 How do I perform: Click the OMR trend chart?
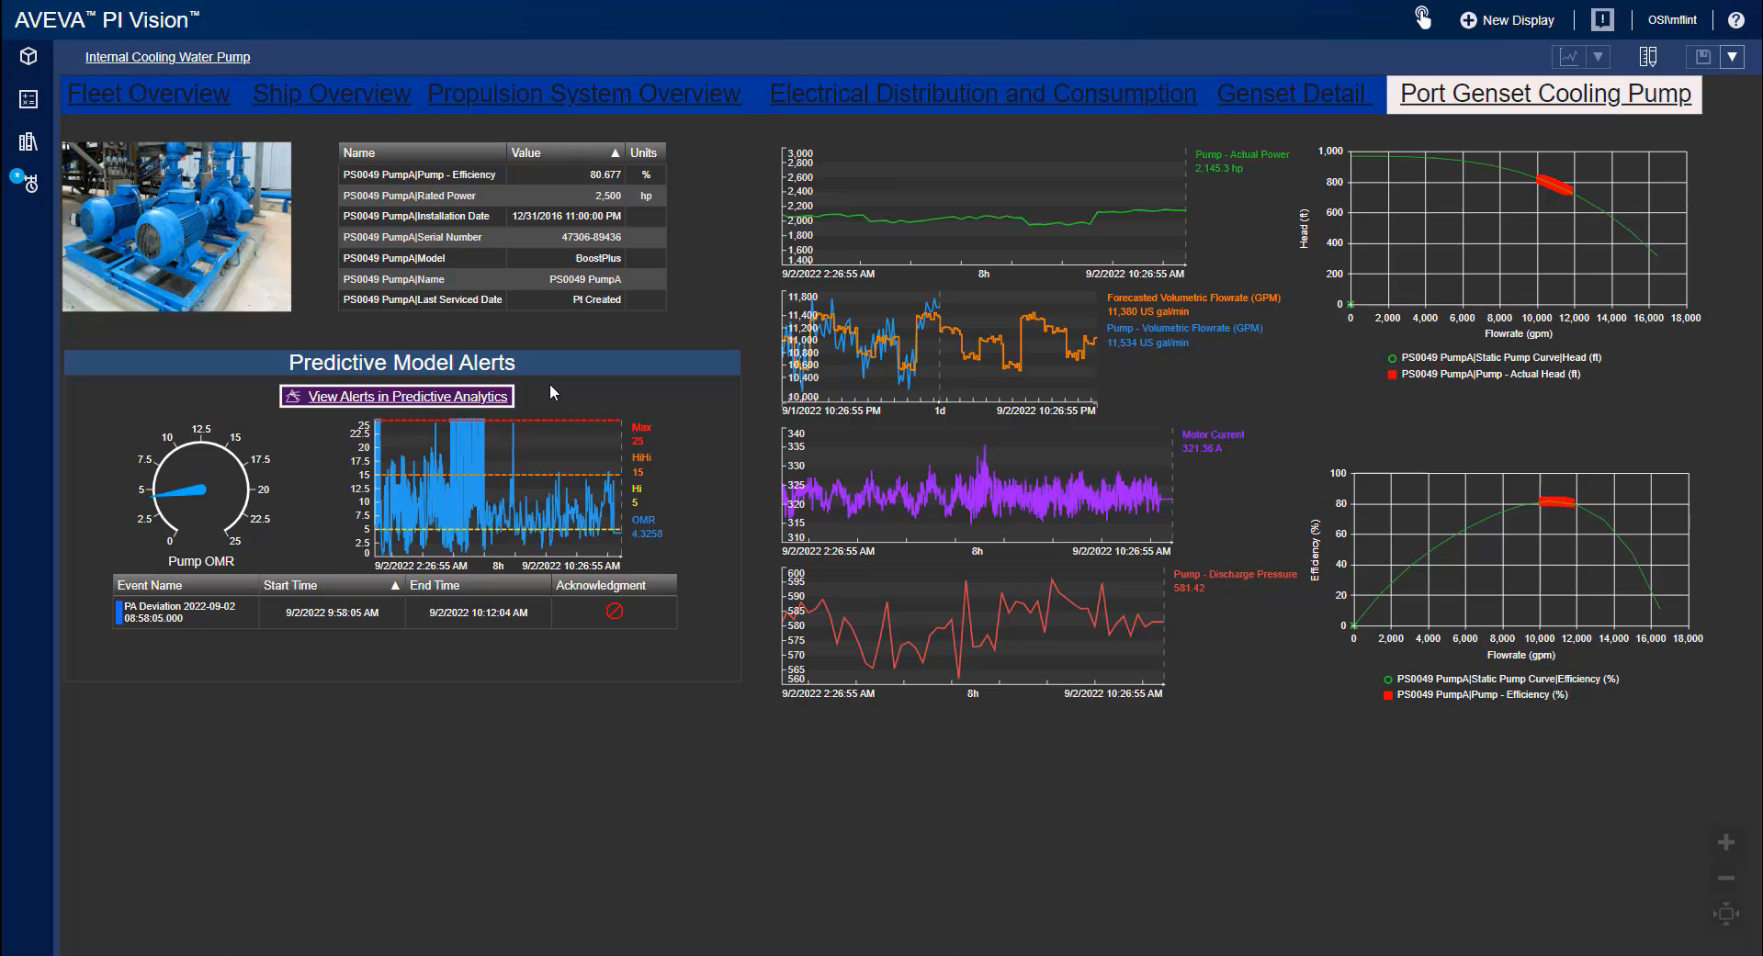pyautogui.click(x=497, y=487)
